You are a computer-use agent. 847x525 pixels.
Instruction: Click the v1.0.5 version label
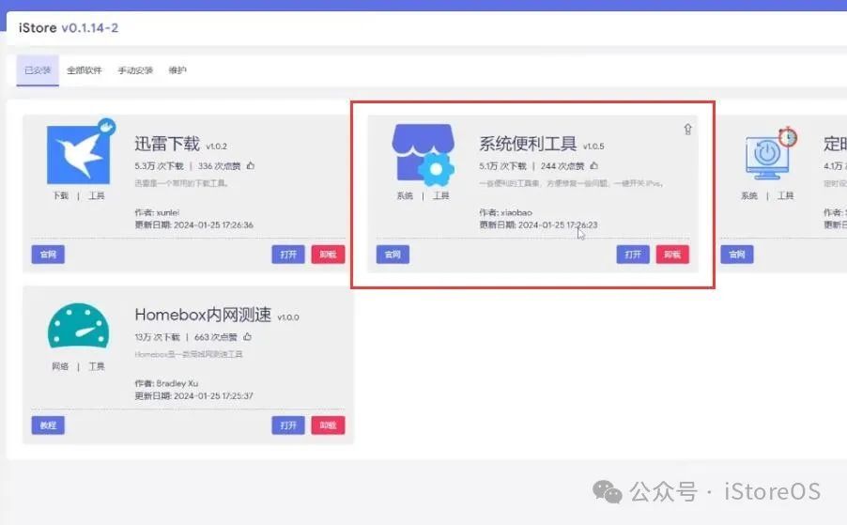[593, 147]
